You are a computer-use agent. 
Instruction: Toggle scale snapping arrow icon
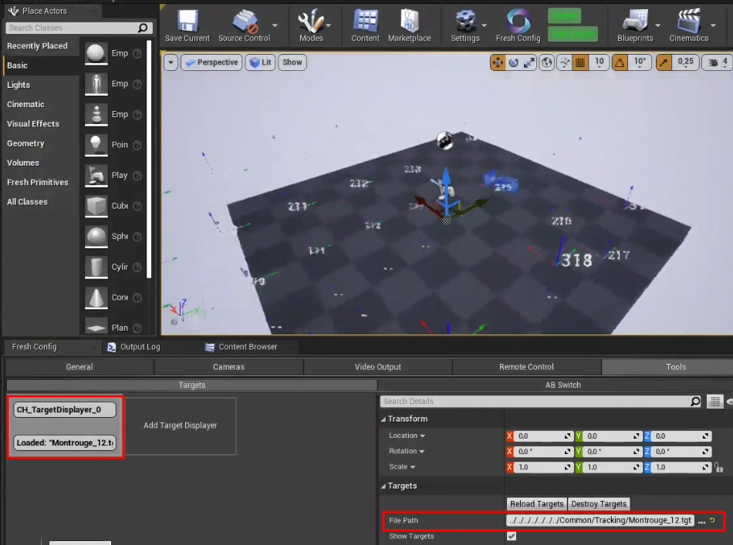[x=664, y=62]
